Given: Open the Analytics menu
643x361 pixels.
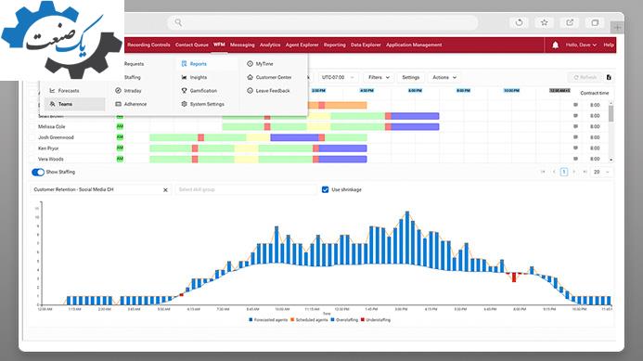Looking at the screenshot, I should (x=270, y=45).
